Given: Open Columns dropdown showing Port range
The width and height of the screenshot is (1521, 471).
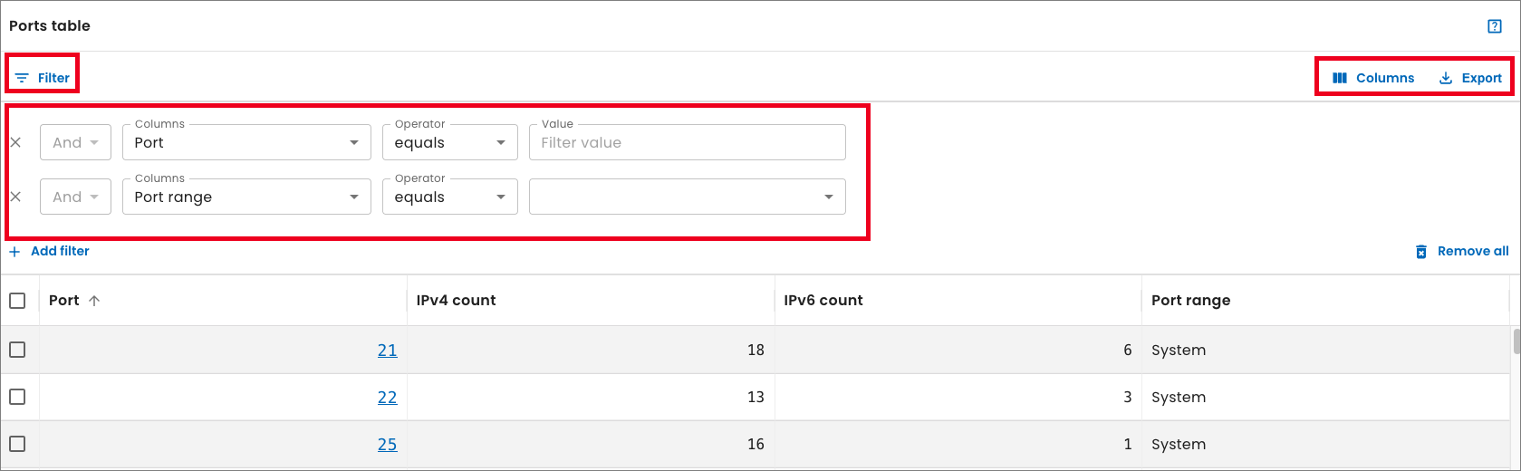Looking at the screenshot, I should pyautogui.click(x=246, y=197).
